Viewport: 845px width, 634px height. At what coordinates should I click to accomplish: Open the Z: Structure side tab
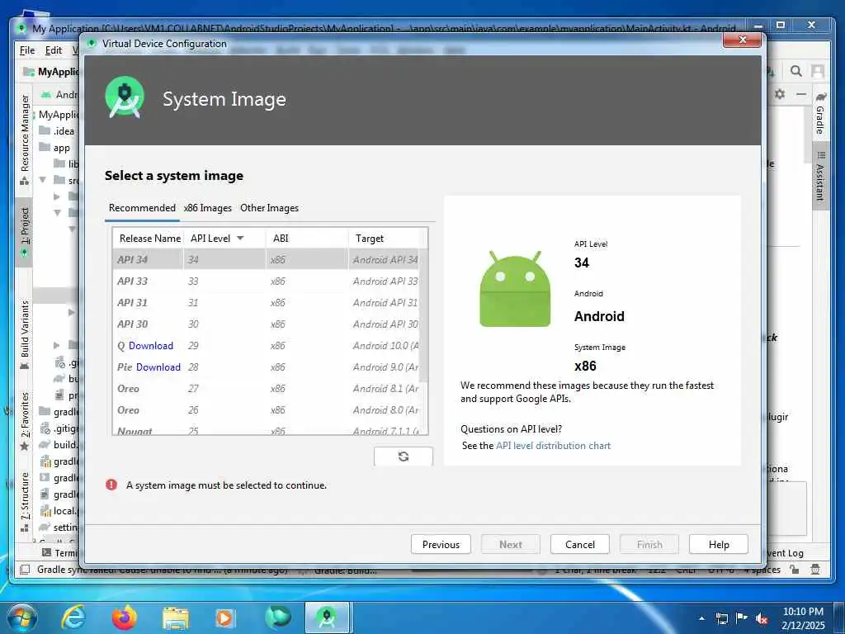pos(25,501)
